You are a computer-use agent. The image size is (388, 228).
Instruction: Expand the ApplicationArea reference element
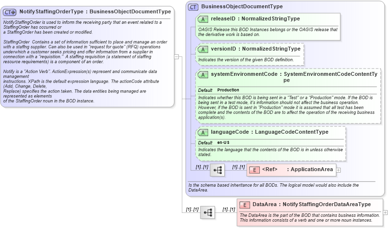point(338,170)
